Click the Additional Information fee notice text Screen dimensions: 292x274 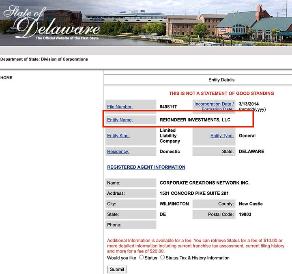tap(195, 246)
